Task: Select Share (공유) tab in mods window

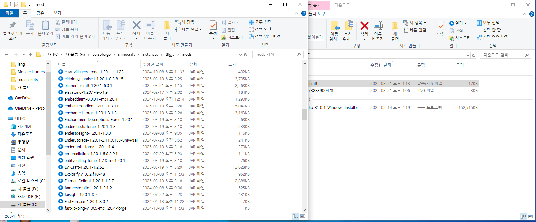Action: pyautogui.click(x=40, y=13)
